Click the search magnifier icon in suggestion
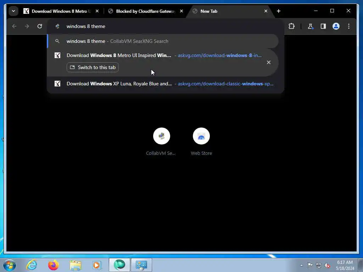This screenshot has width=363, height=272. point(57,41)
